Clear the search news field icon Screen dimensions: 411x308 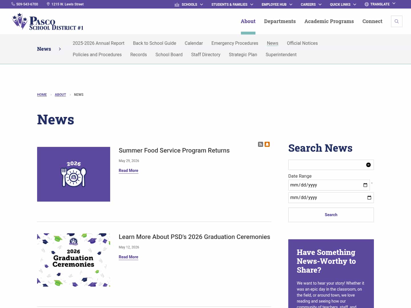click(x=368, y=165)
